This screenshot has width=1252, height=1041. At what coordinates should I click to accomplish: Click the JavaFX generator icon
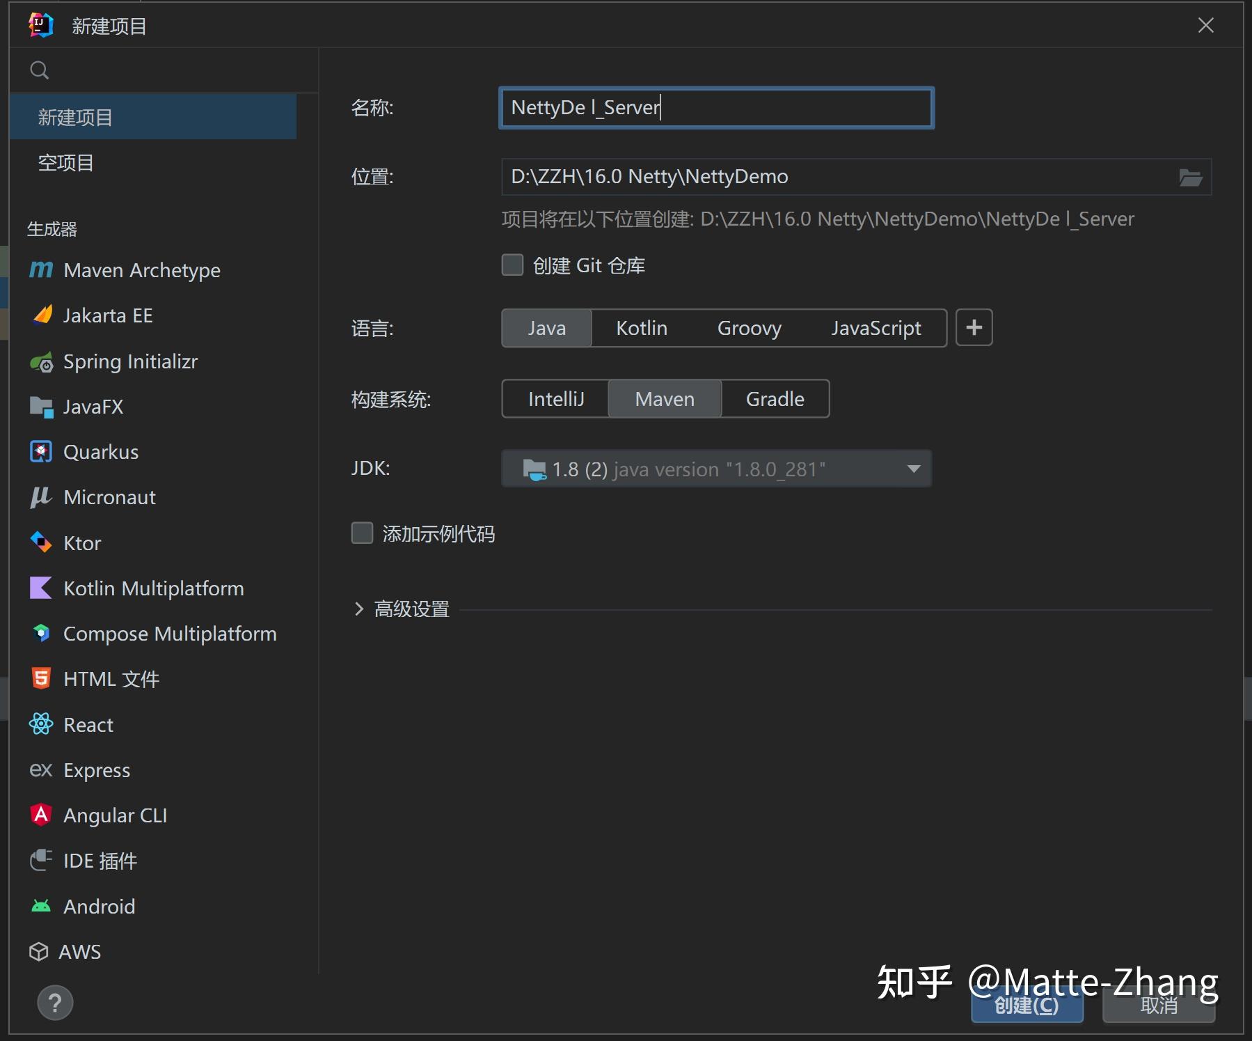pyautogui.click(x=41, y=407)
